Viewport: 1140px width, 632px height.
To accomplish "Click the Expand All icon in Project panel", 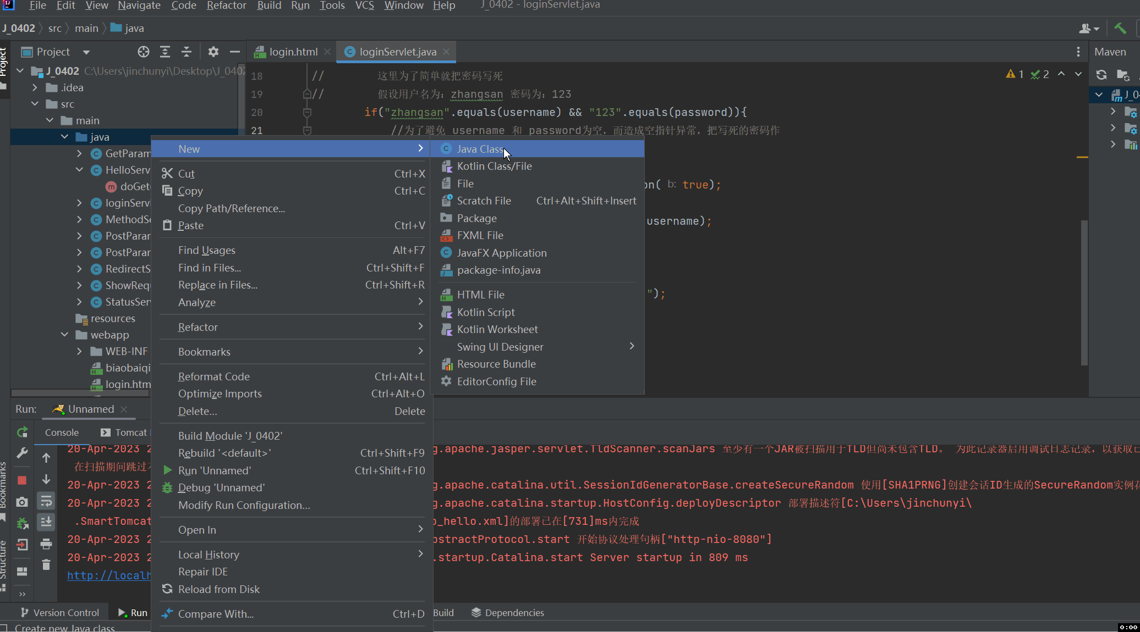I will (165, 52).
